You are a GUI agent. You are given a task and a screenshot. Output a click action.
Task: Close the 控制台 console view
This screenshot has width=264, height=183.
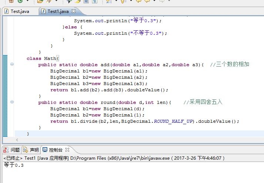[x=67, y=150]
